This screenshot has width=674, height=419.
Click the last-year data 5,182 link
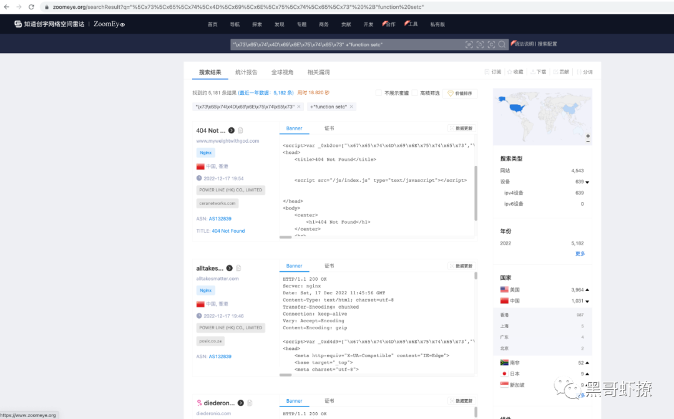pyautogui.click(x=266, y=93)
